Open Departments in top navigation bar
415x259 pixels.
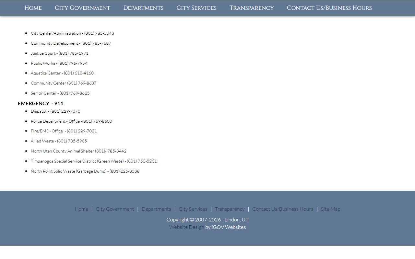[143, 8]
